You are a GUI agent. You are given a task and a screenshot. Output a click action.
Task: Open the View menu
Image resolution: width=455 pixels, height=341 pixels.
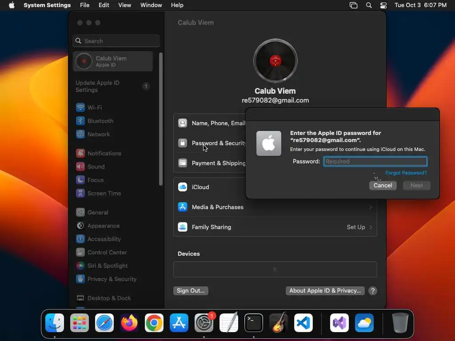(124, 5)
